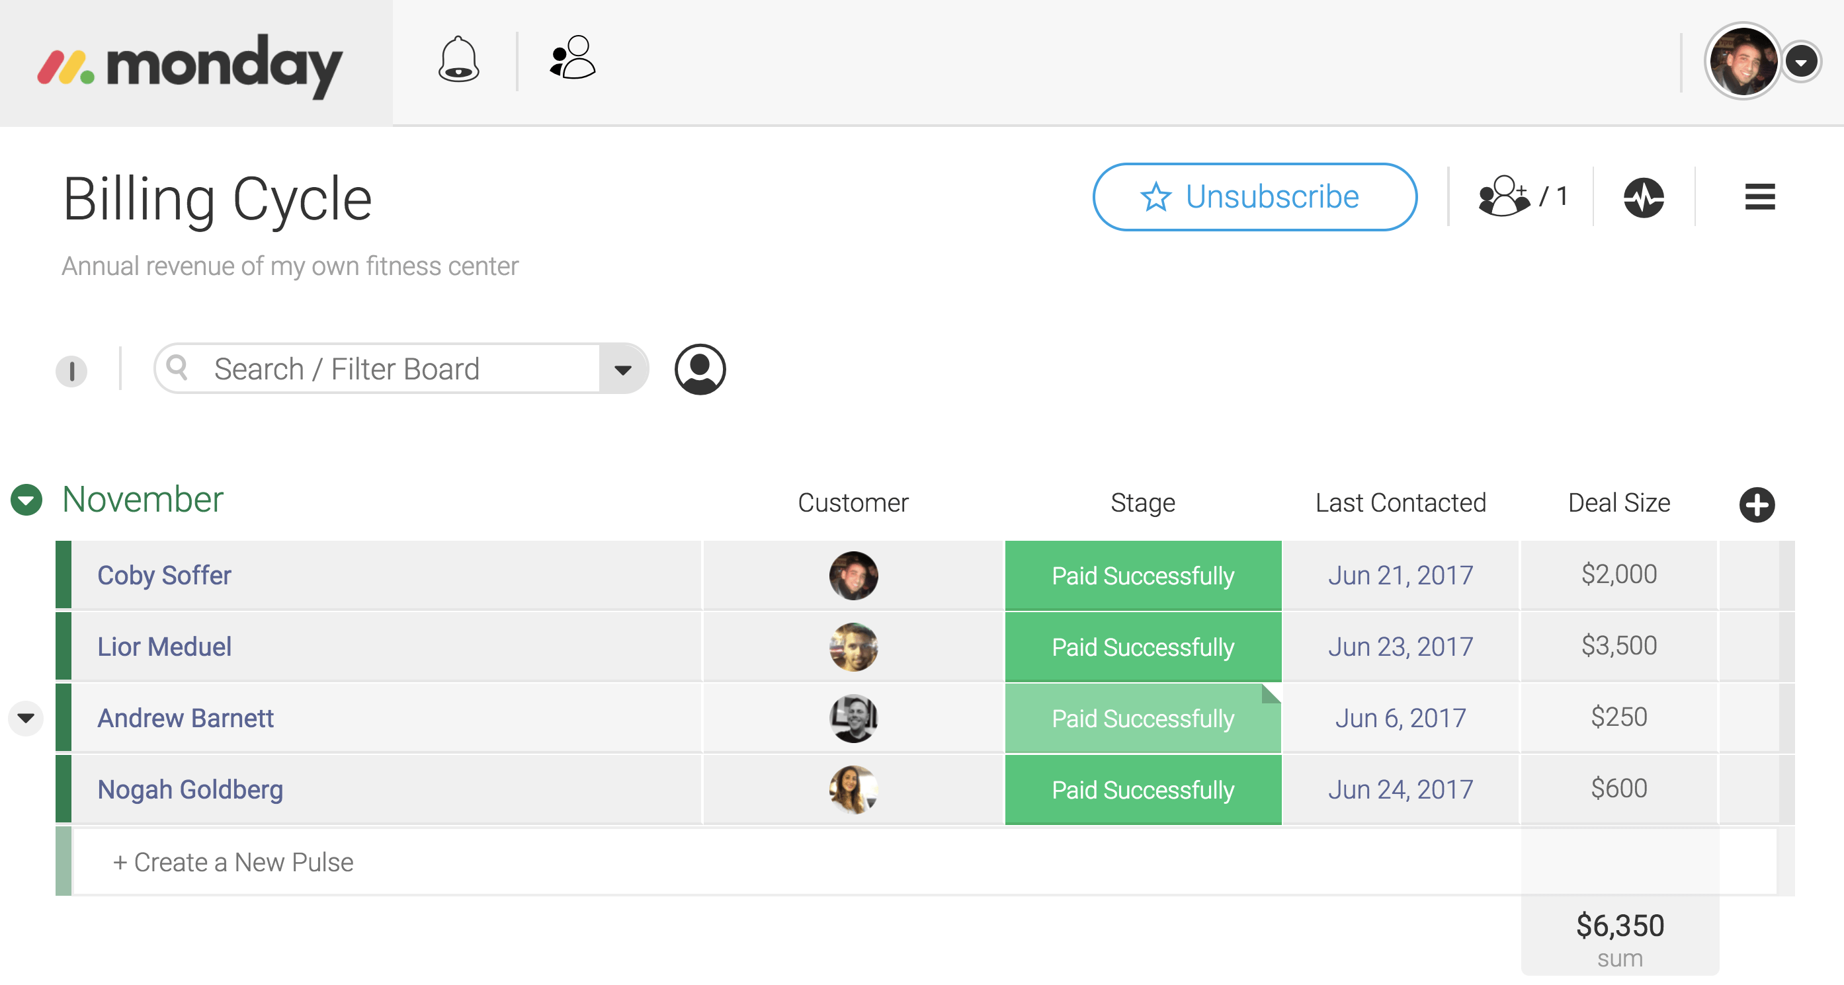Edit the $600 deal size
1844x985 pixels.
[1618, 789]
